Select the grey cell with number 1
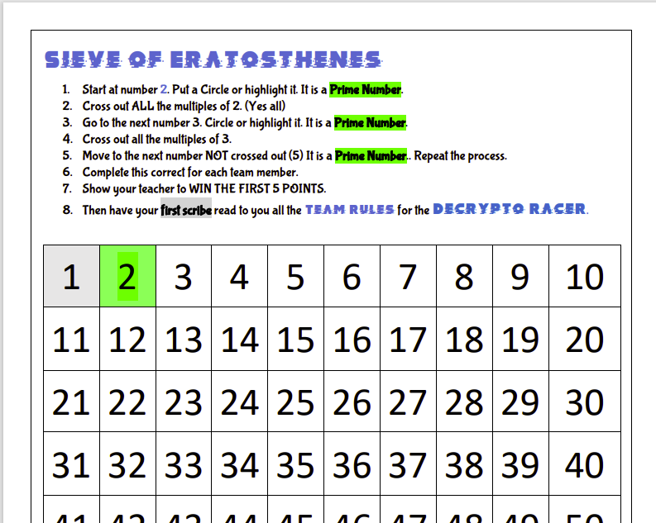The width and height of the screenshot is (656, 523). click(x=71, y=276)
